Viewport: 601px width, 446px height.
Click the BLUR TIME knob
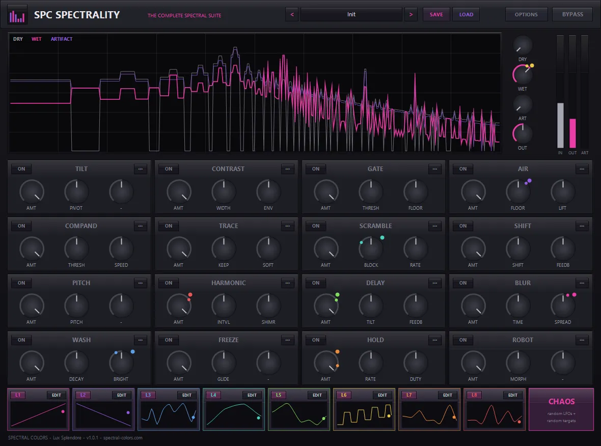tap(518, 306)
